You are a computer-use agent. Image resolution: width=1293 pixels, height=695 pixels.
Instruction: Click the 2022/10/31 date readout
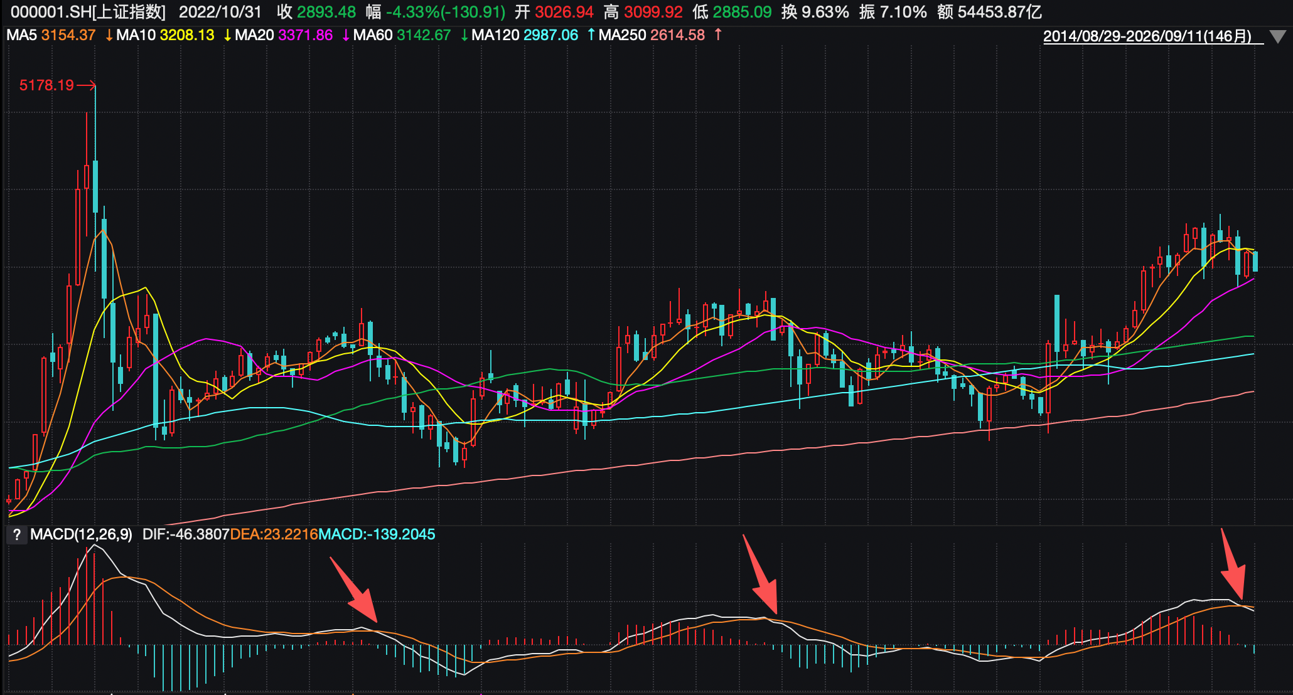click(220, 12)
